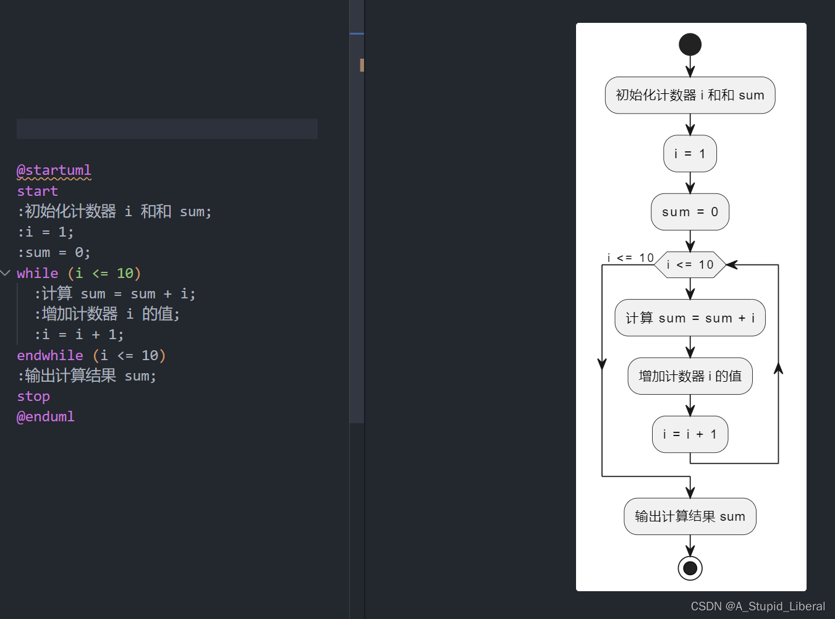The height and width of the screenshot is (619, 835).
Task: Click the ':i = 1;' code line
Action: [46, 232]
